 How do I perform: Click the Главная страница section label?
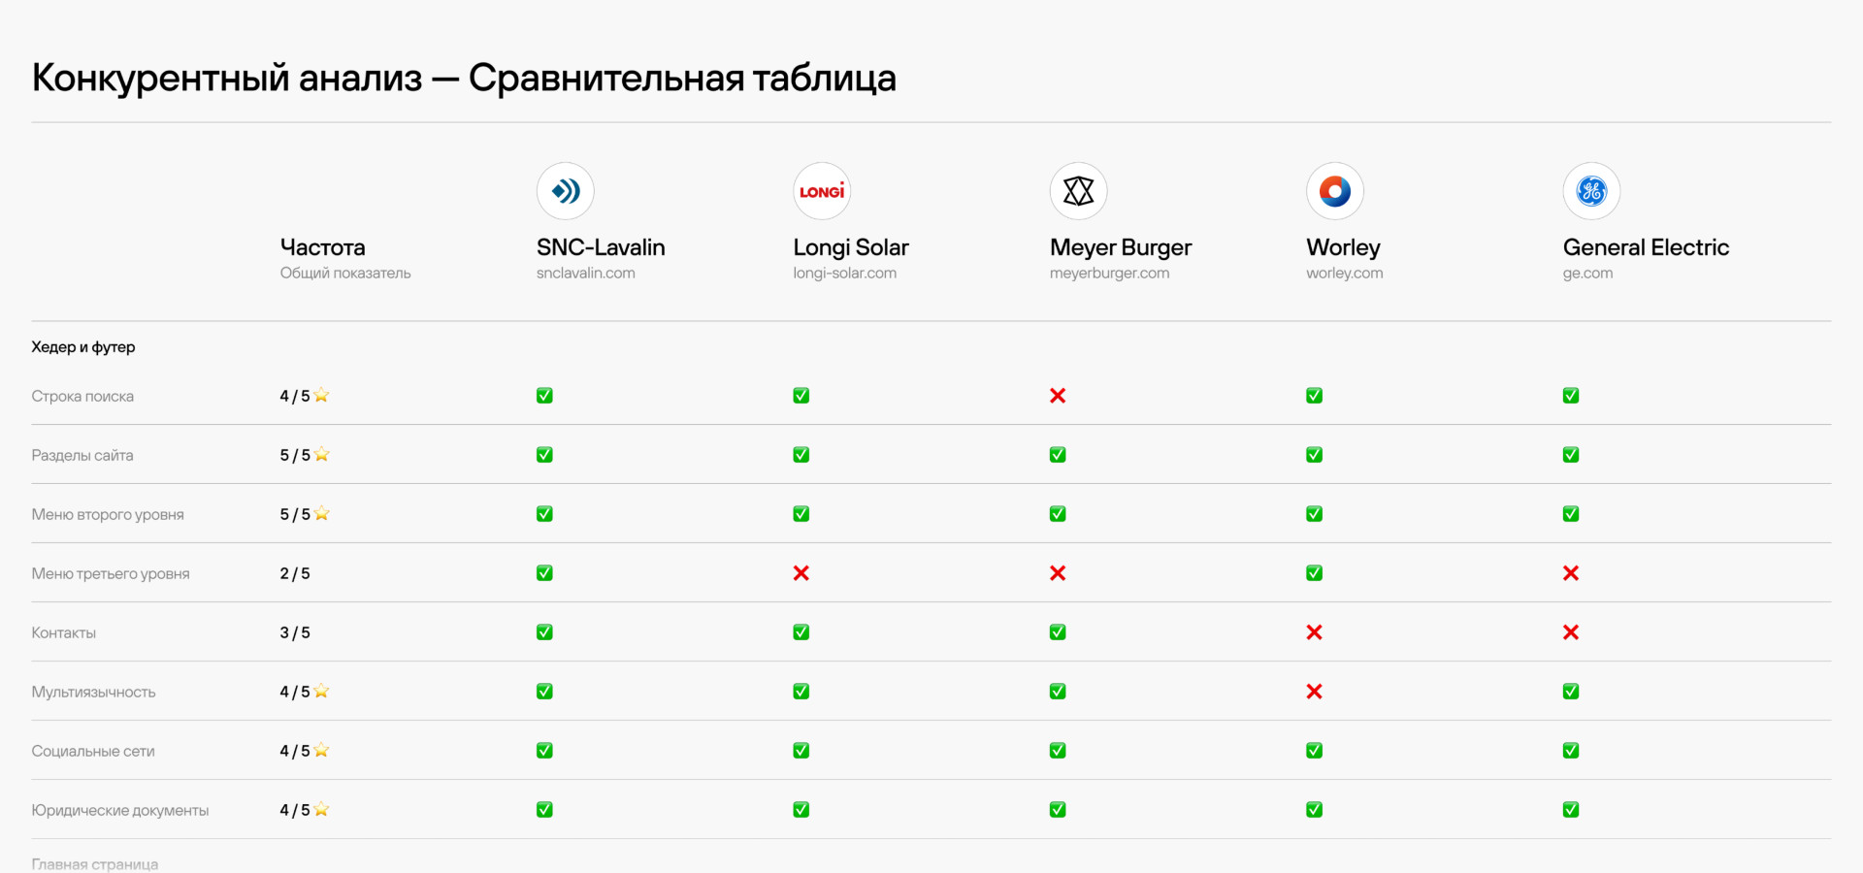click(x=94, y=863)
